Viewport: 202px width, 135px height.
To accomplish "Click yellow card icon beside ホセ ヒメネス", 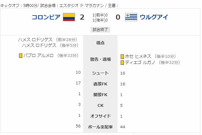I will tap(122, 57).
